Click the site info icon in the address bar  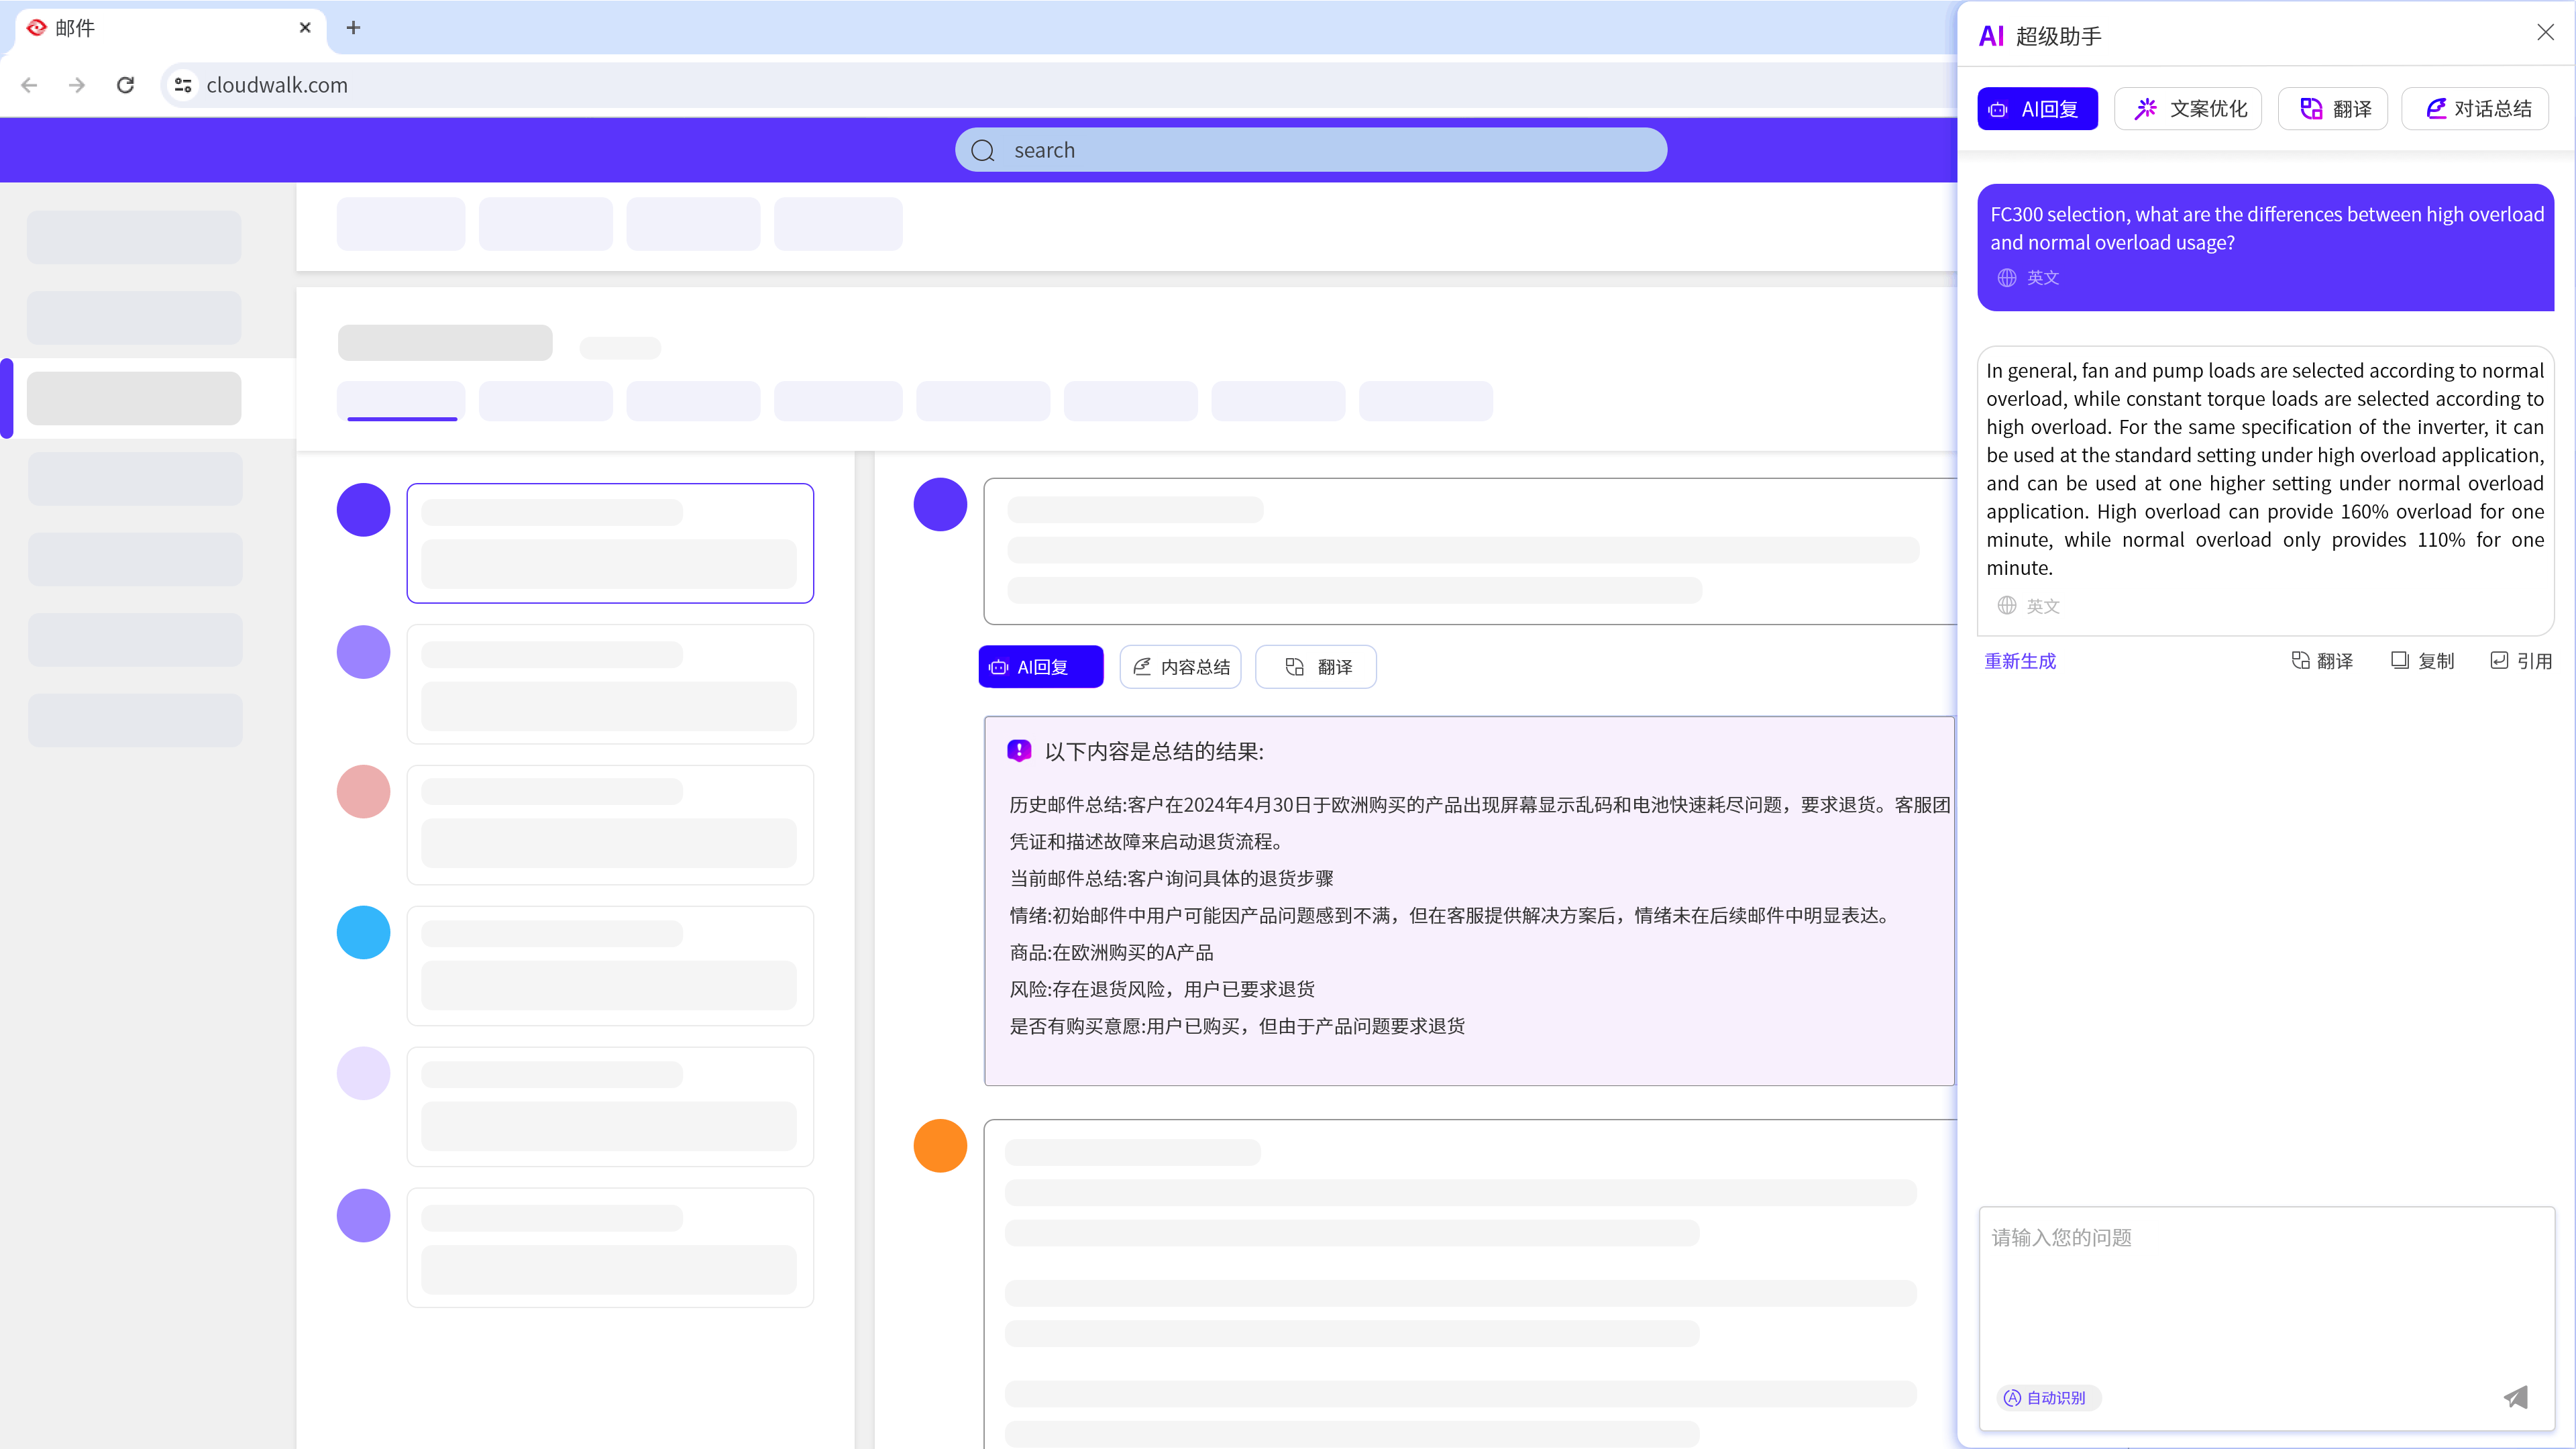pyautogui.click(x=183, y=85)
